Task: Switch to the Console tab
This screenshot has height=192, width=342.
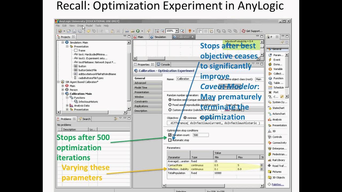Action: tap(163, 65)
